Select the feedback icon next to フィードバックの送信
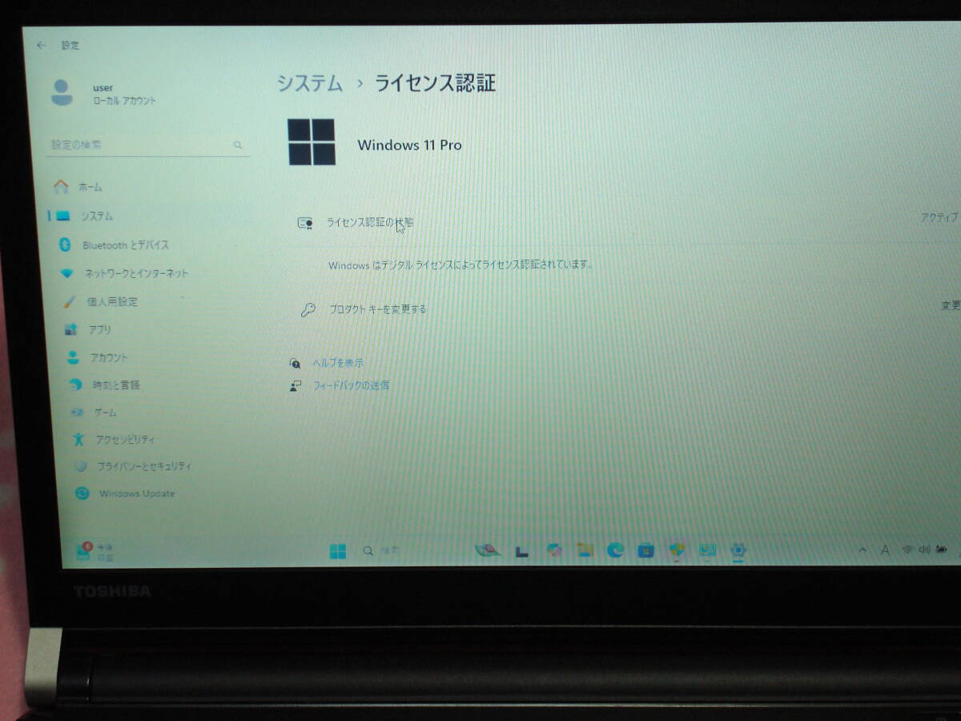This screenshot has height=721, width=961. coord(296,385)
